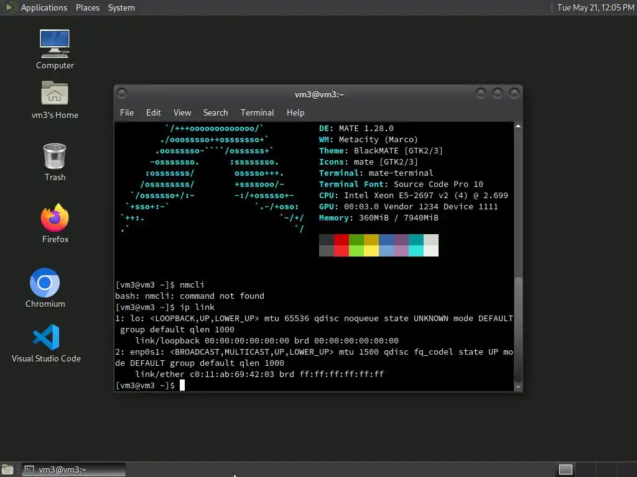637x477 pixels.
Task: Click the 'DE: MATE 1.28.0' line
Action: (356, 128)
